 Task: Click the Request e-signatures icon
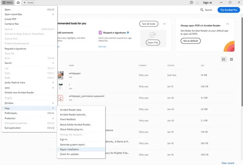tap(100, 33)
